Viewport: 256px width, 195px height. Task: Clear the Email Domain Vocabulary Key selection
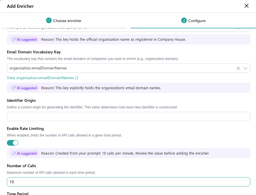tap(238, 68)
